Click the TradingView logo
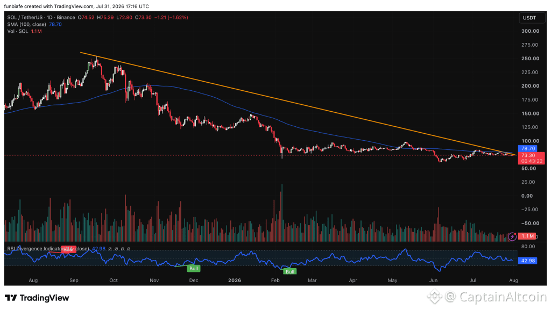This screenshot has height=310, width=551. 37,298
